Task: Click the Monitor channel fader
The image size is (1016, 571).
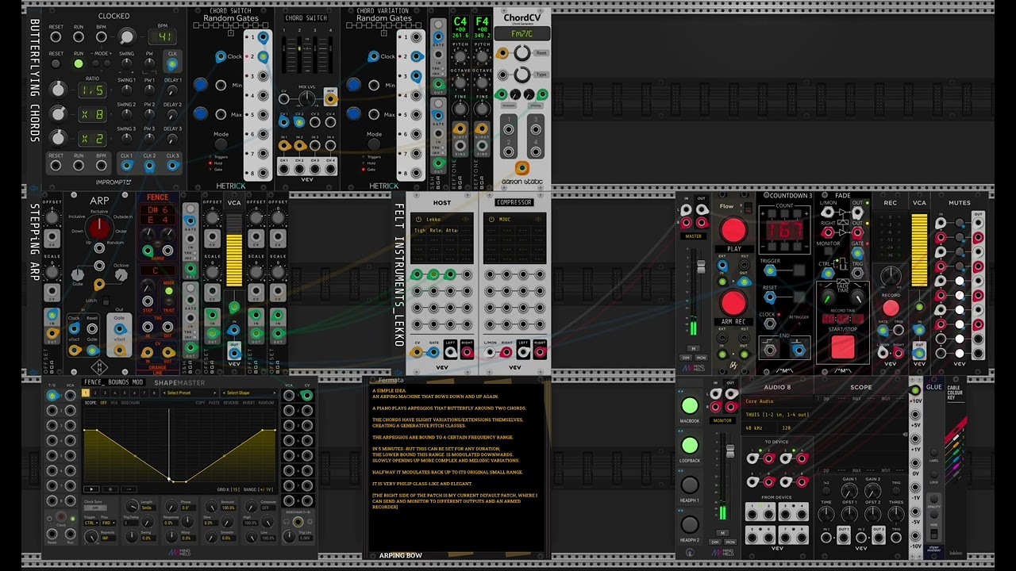Action: point(729,452)
